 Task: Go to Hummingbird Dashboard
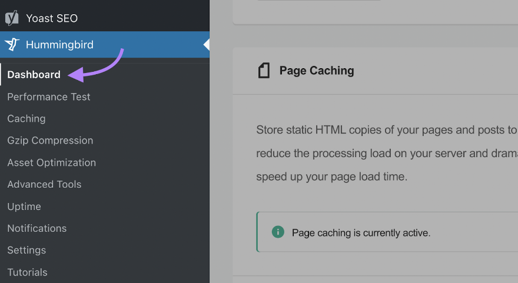[x=34, y=75]
